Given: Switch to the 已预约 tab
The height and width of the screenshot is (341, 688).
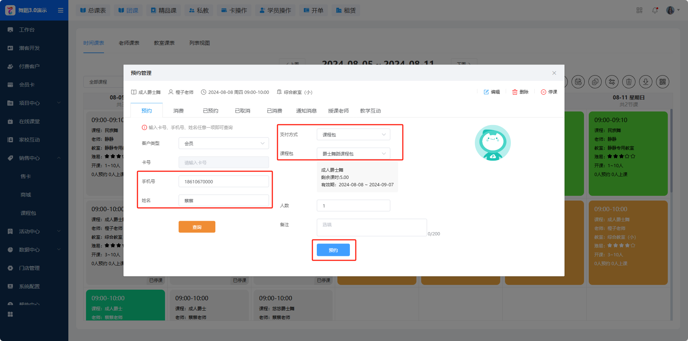Looking at the screenshot, I should click(x=211, y=111).
